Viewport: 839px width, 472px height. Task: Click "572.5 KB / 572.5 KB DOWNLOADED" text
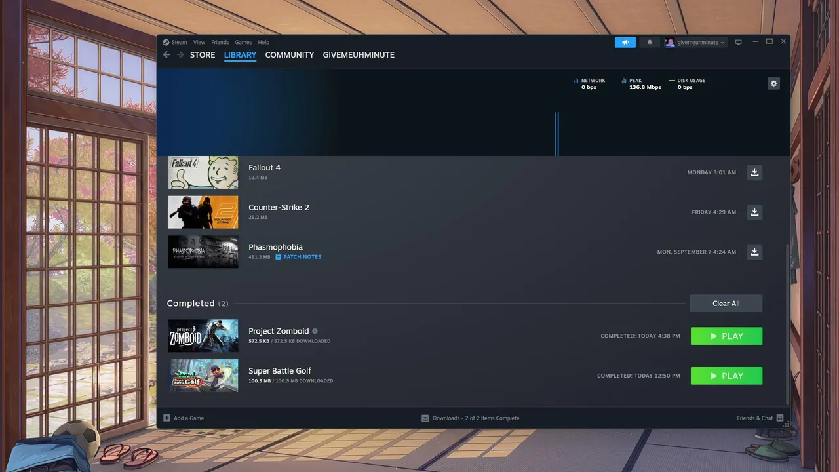click(x=290, y=341)
